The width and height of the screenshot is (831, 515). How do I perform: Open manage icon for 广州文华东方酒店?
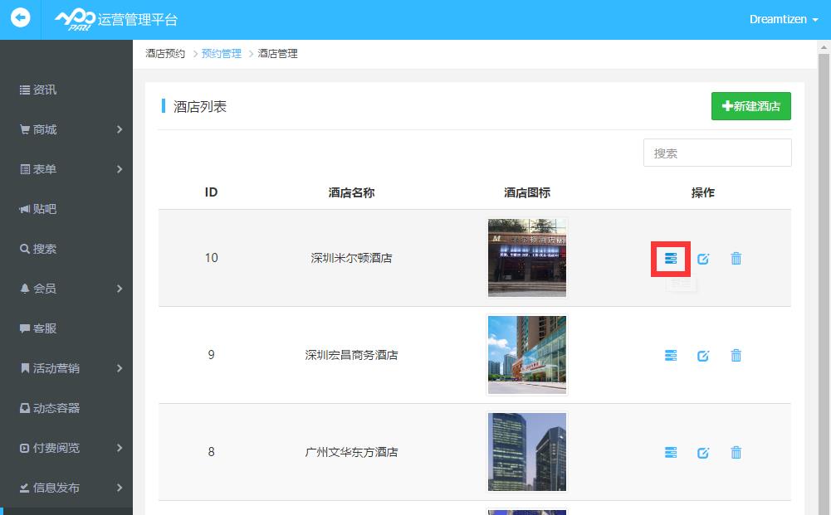click(671, 453)
